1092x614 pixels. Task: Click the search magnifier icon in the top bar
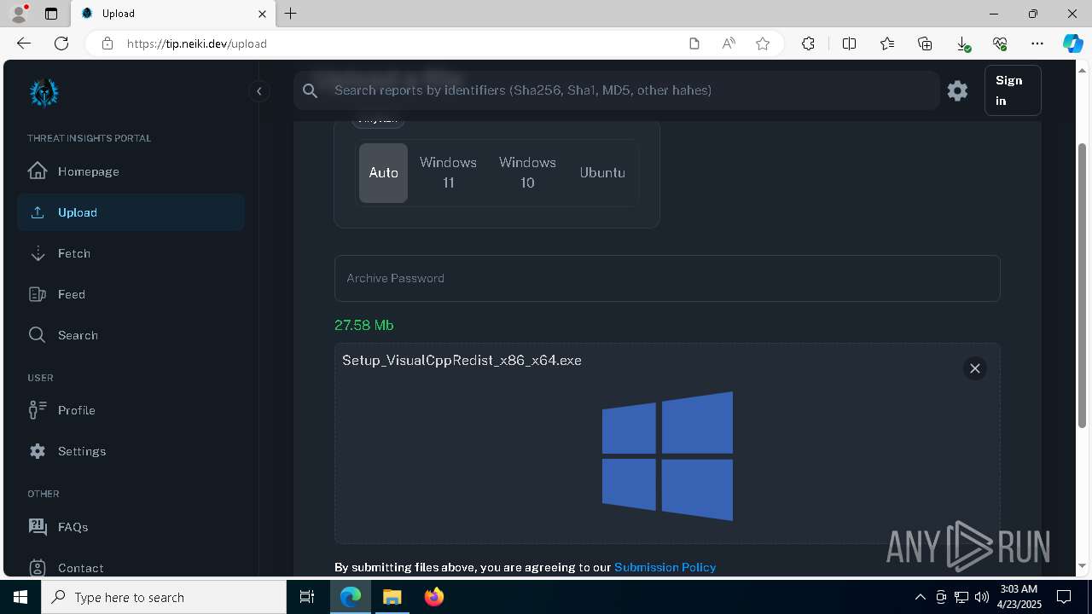[311, 90]
